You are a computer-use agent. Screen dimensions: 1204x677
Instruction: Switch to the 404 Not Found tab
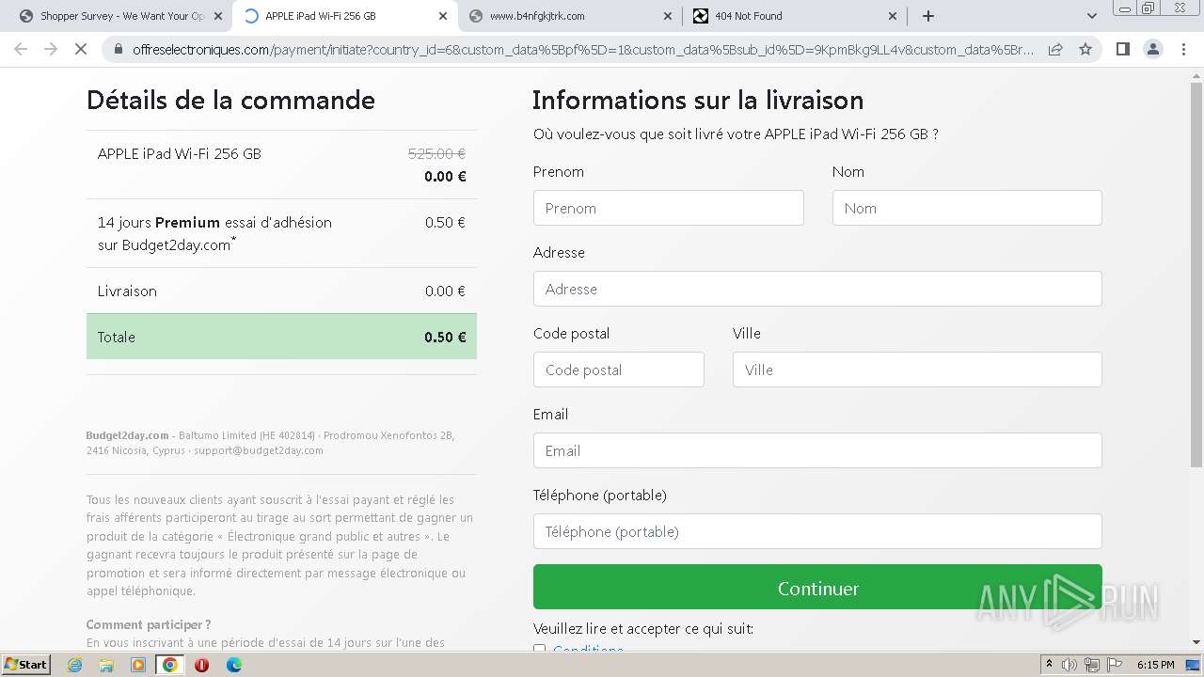point(795,16)
